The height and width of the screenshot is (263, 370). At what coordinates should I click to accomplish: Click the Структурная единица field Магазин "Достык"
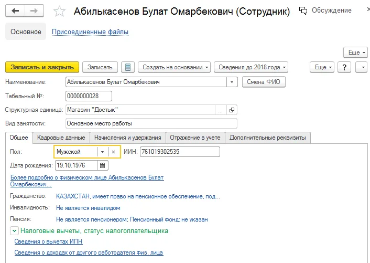click(140, 110)
